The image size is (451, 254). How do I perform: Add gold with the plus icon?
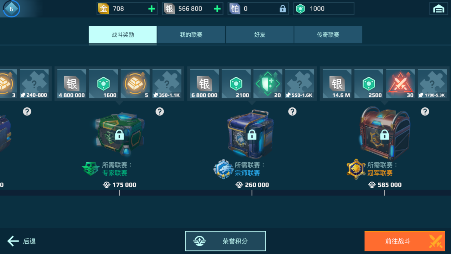click(152, 9)
